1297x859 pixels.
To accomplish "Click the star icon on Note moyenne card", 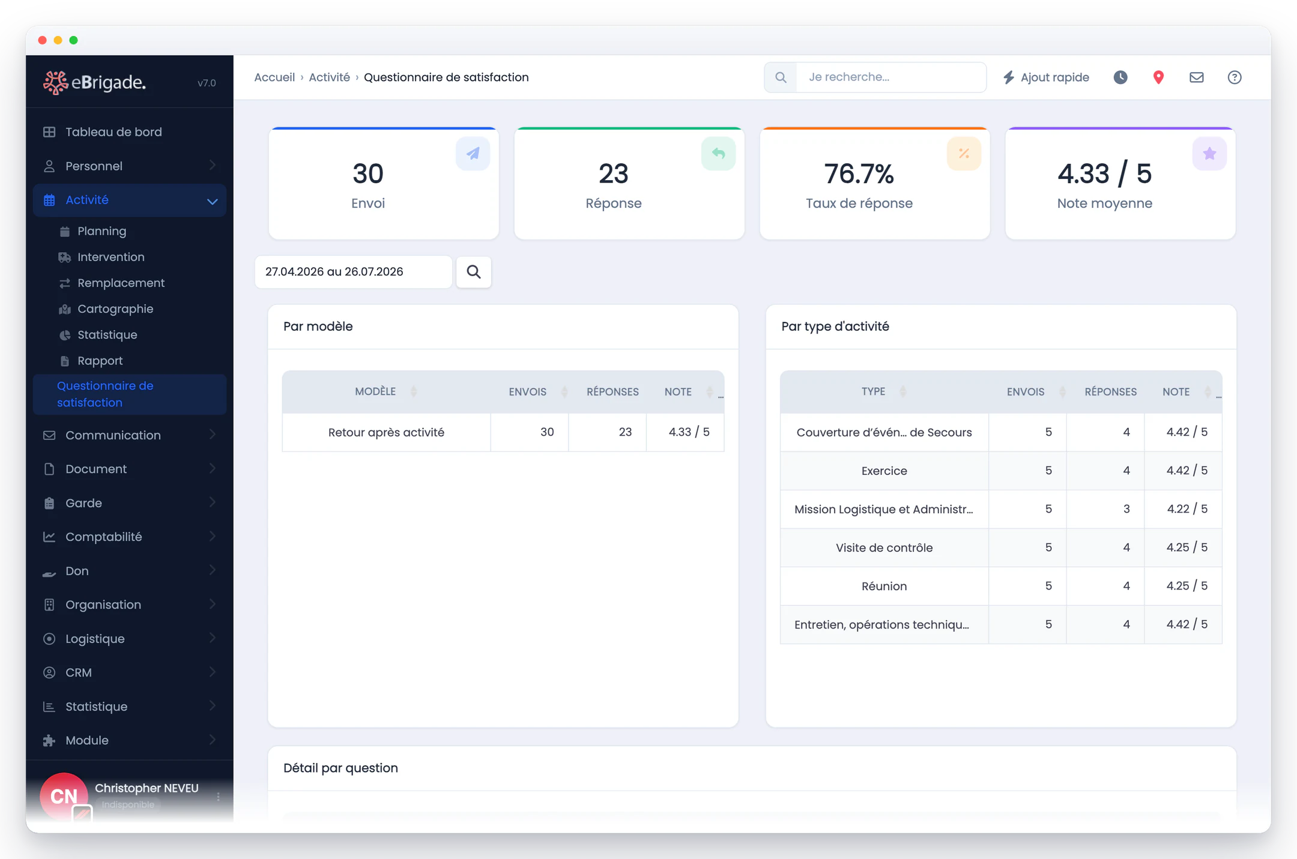I will tap(1209, 154).
